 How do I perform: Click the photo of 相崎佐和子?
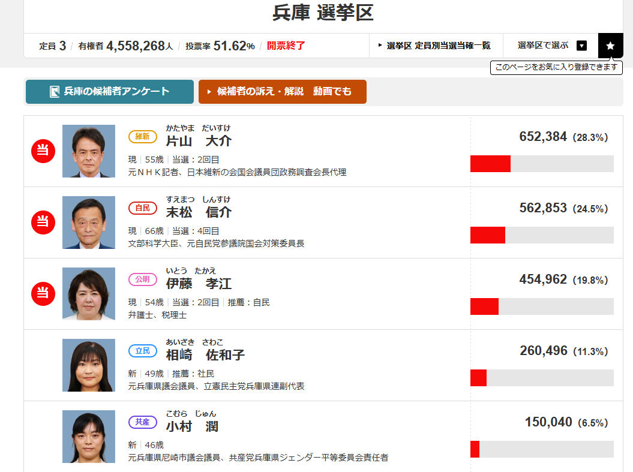point(89,365)
